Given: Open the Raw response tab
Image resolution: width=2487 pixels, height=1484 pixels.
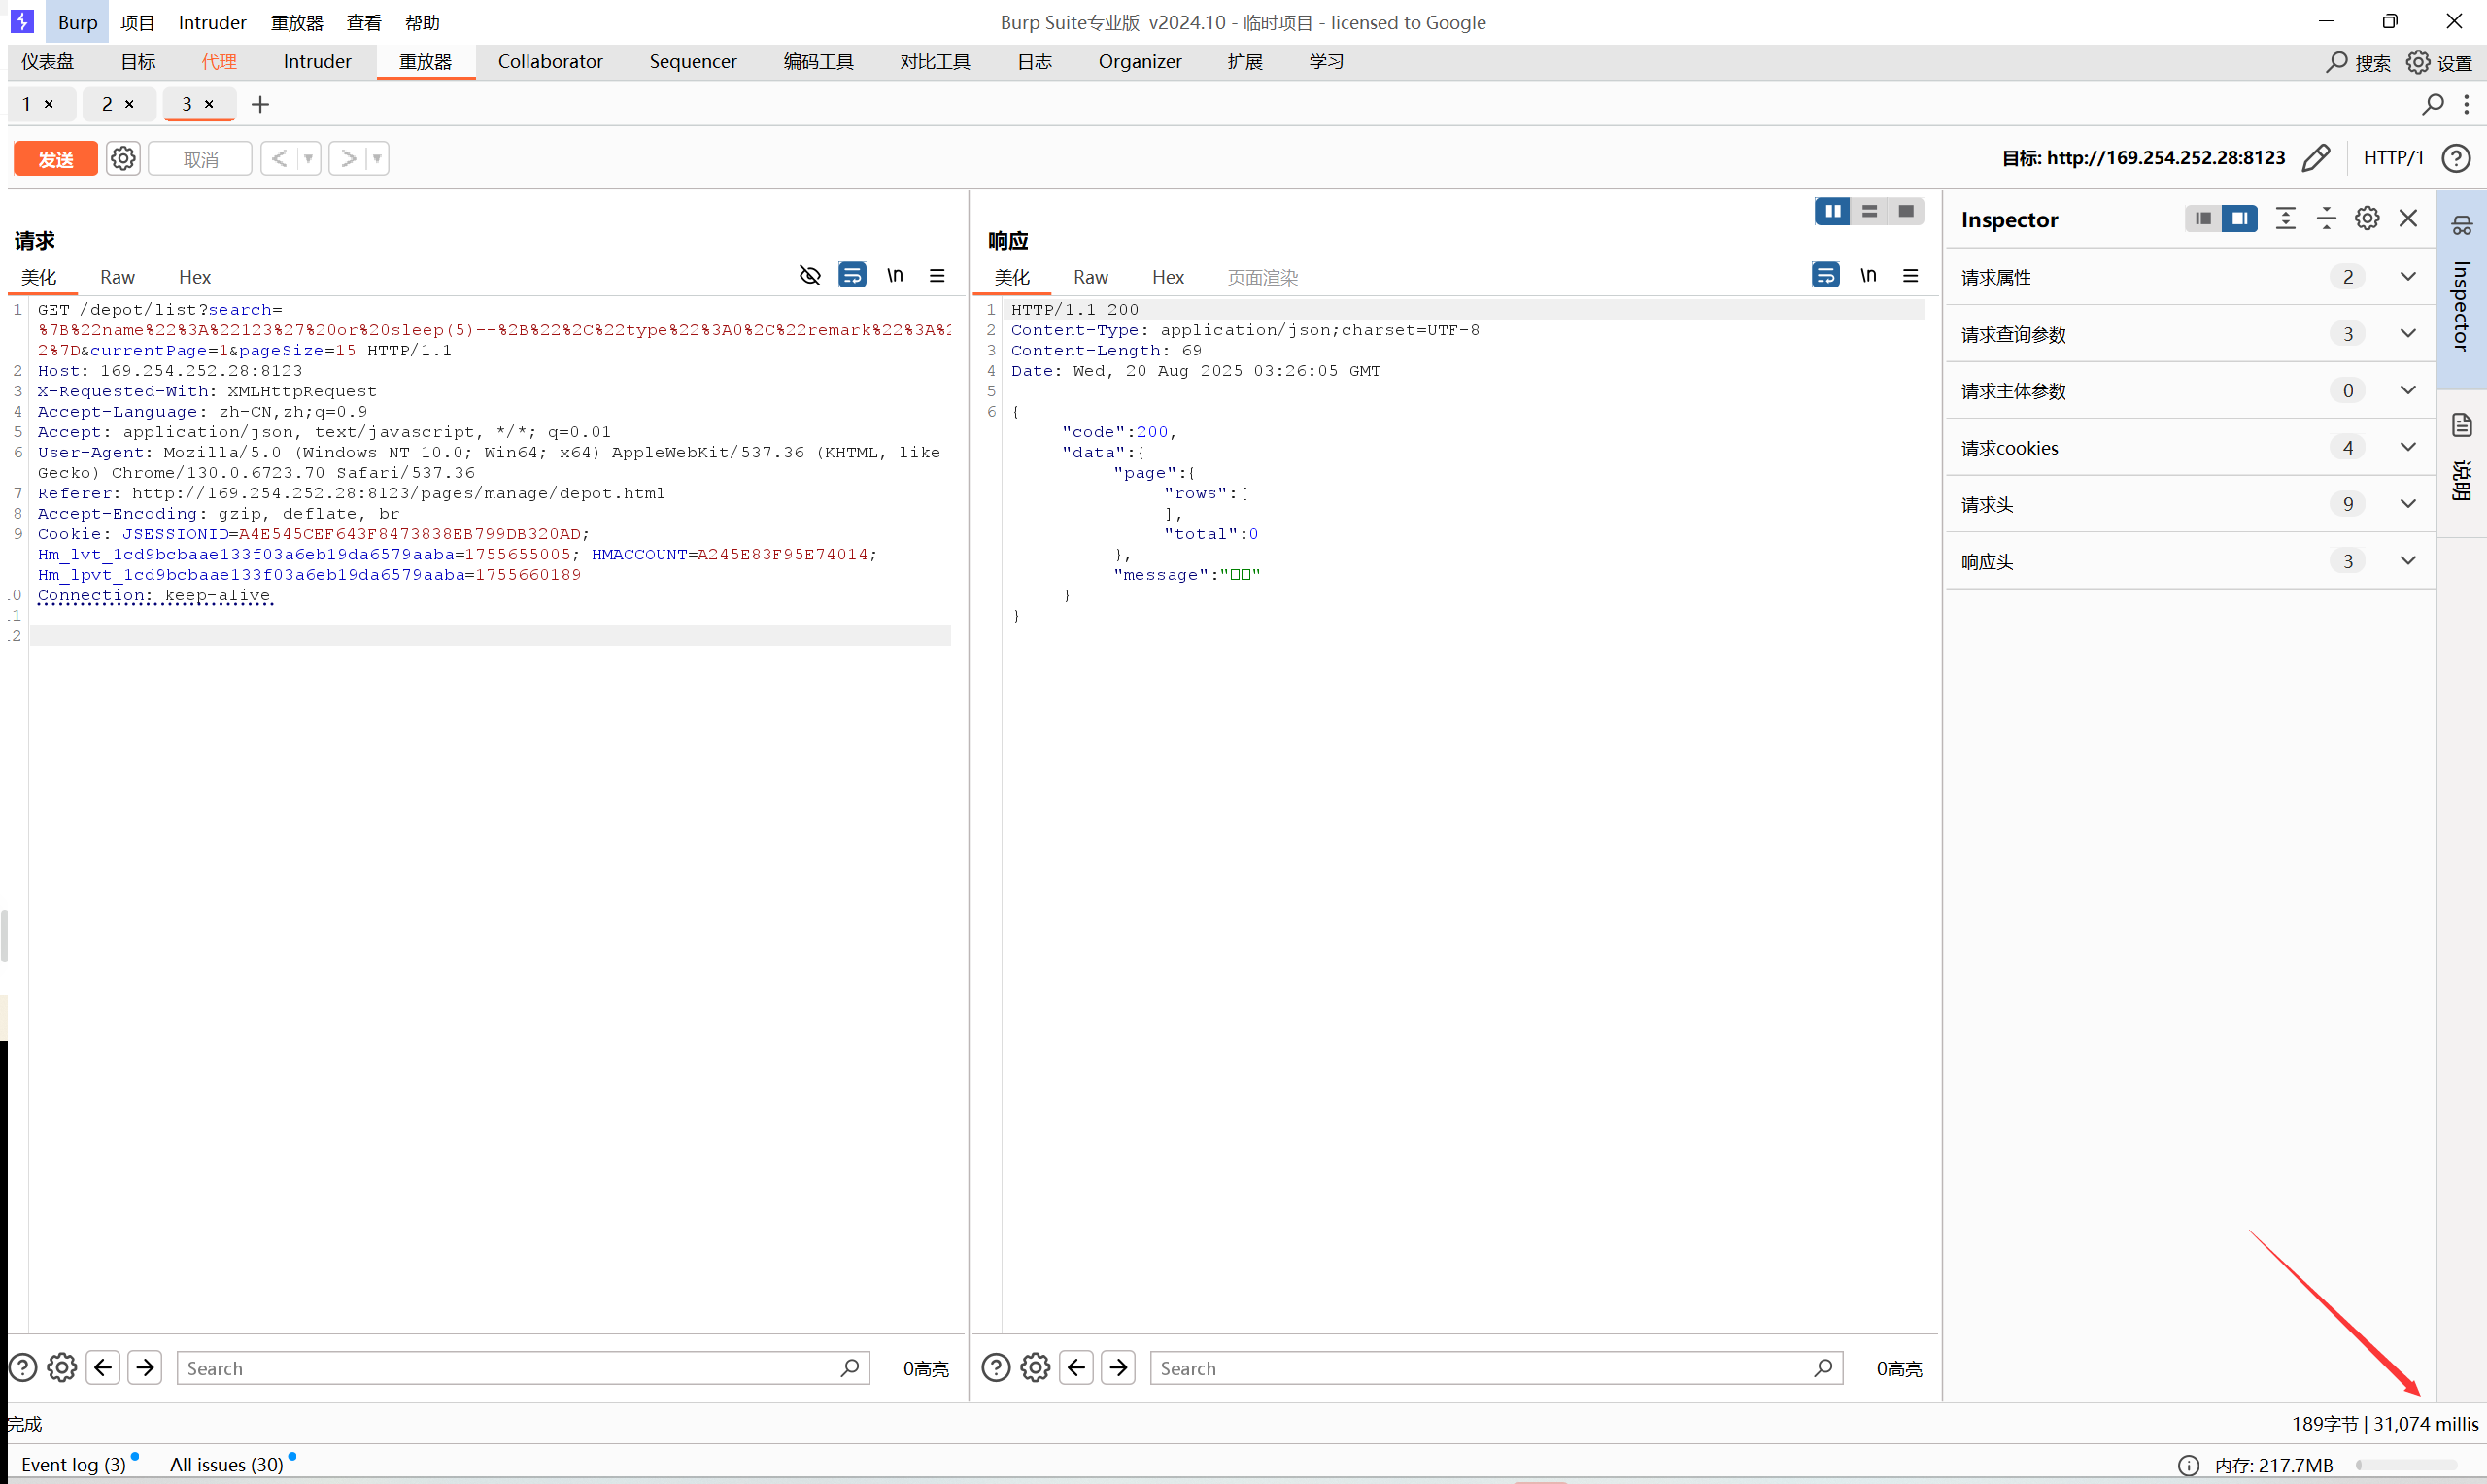Looking at the screenshot, I should [x=1090, y=277].
